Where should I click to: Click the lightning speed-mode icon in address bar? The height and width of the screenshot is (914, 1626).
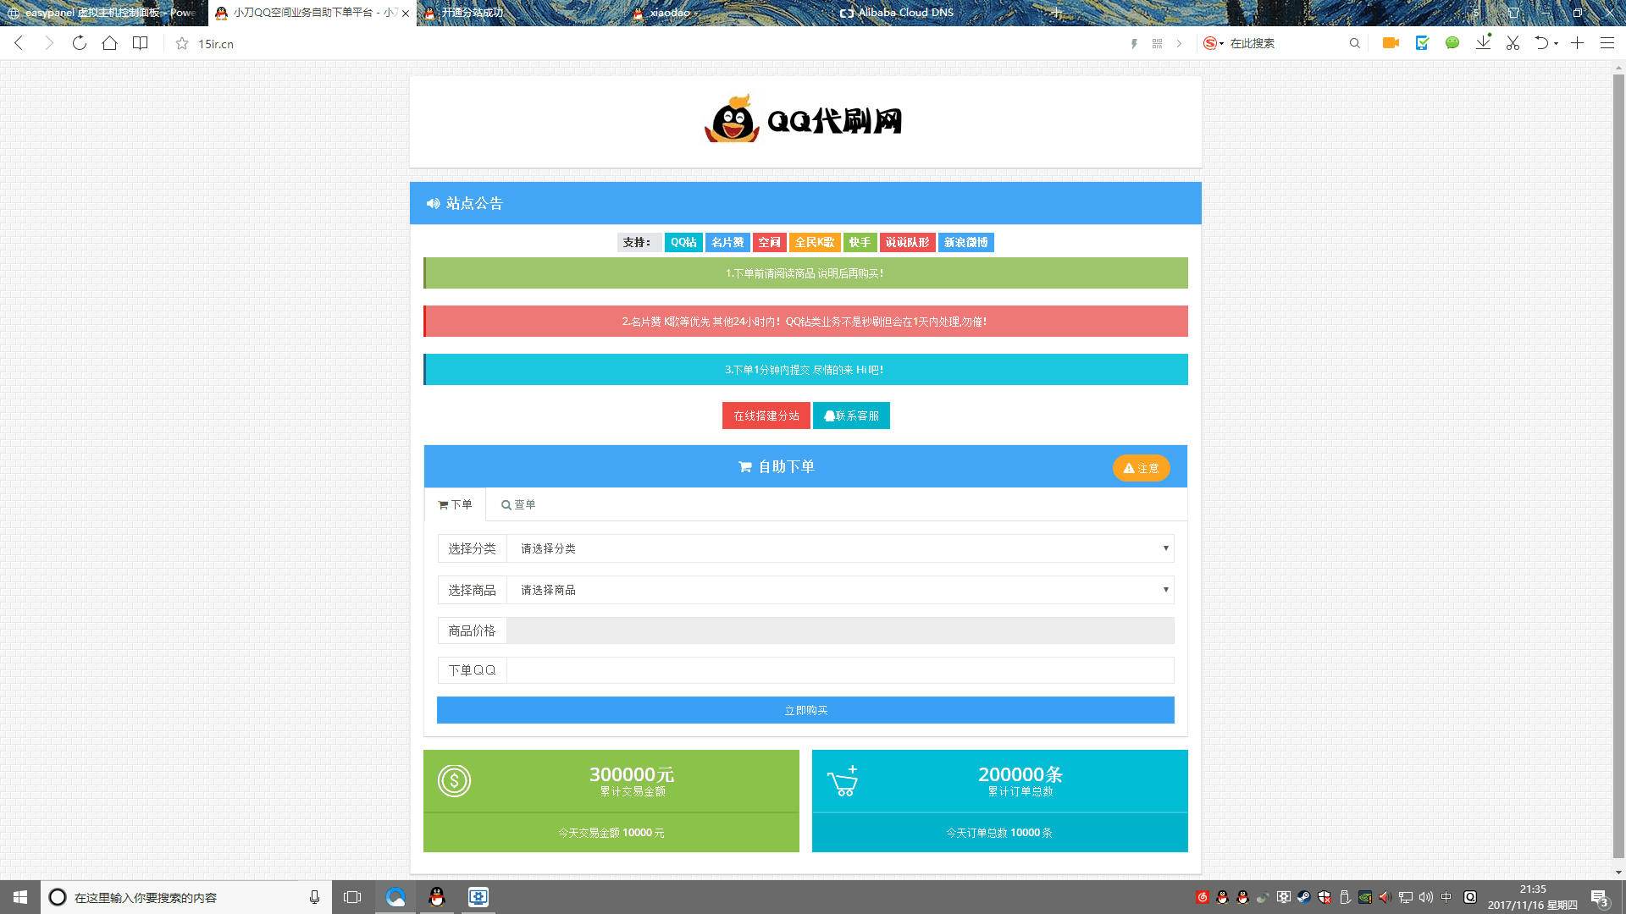coord(1134,43)
